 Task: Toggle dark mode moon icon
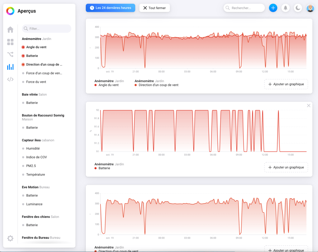pyautogui.click(x=298, y=8)
